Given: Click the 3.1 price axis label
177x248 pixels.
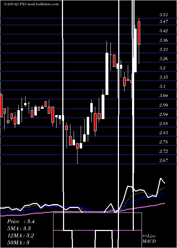Looking at the screenshot, I should click(162, 86).
